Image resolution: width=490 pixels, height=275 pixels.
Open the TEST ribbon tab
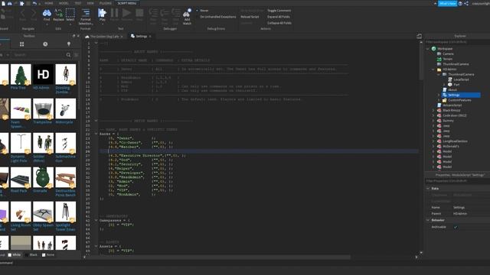click(78, 3)
